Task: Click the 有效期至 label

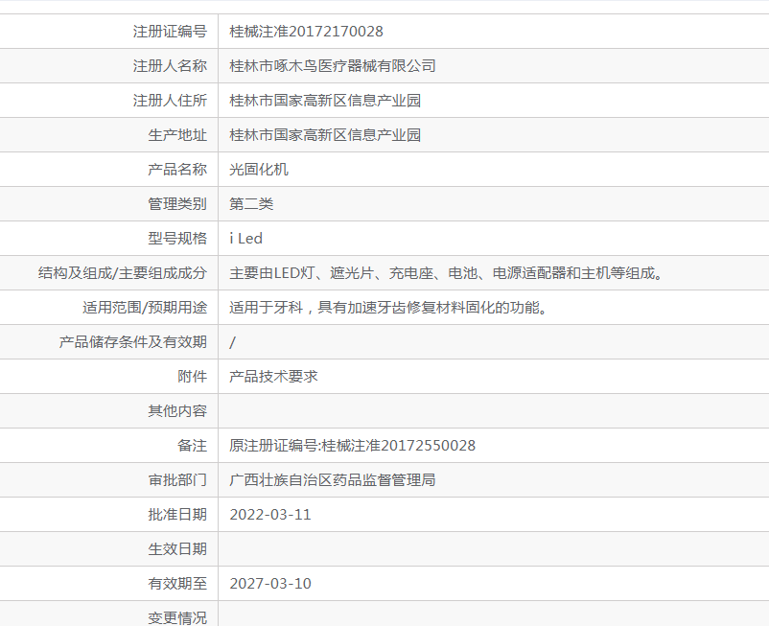Action: tap(177, 584)
